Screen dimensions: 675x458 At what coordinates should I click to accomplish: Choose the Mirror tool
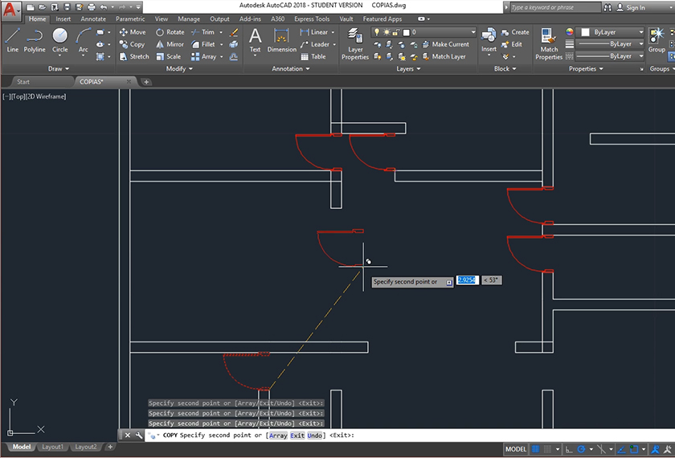(169, 44)
